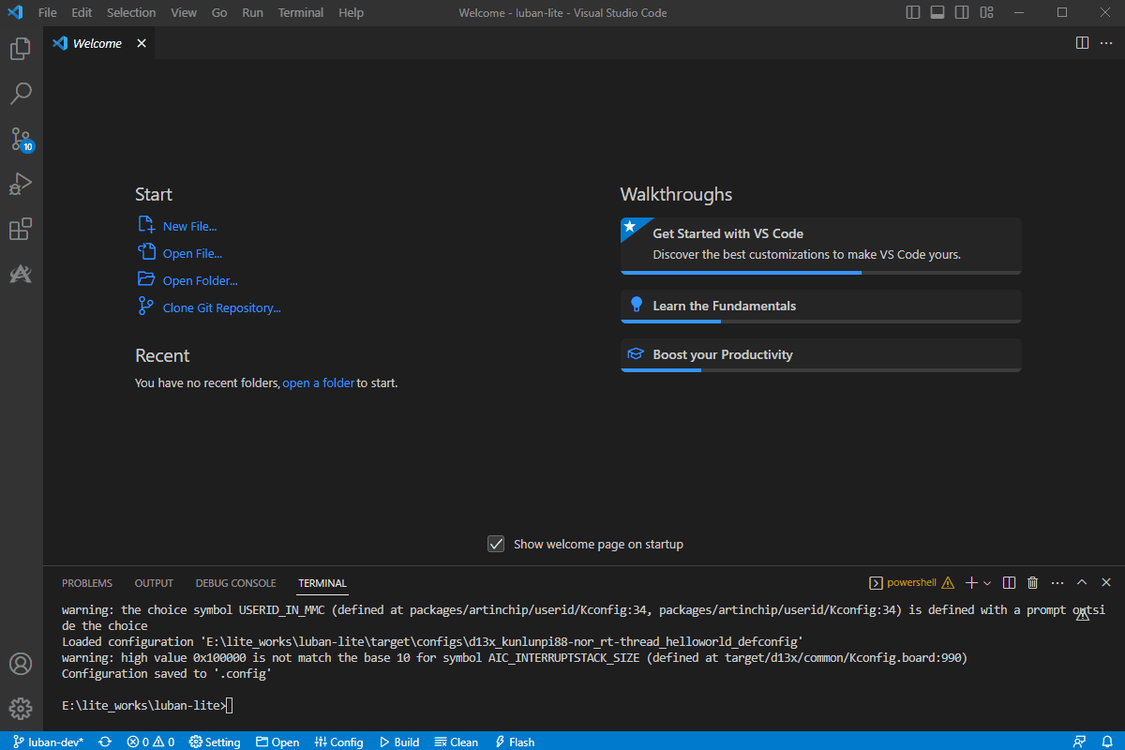The image size is (1125, 750).
Task: Open the Accounts menu icon
Action: 21,664
